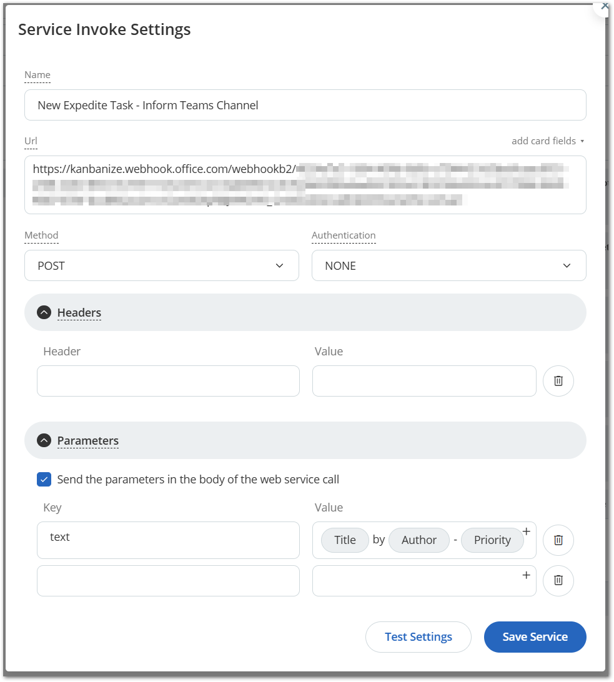Click plus icon in text parameter value
Screen dimensions: 614x682
pyautogui.click(x=526, y=531)
